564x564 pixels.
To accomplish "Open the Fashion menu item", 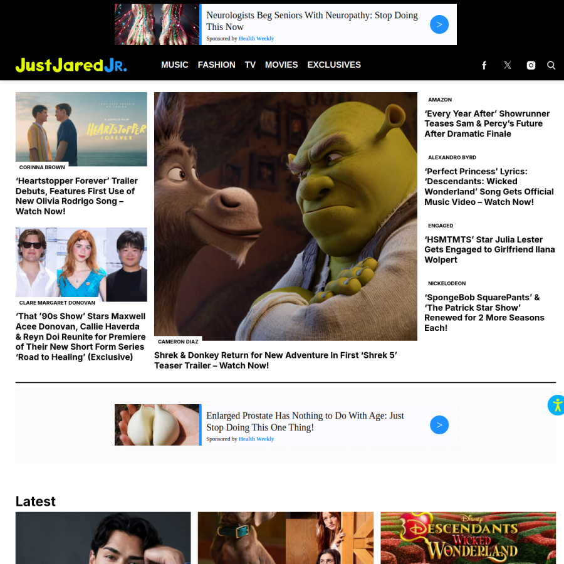I will (217, 65).
